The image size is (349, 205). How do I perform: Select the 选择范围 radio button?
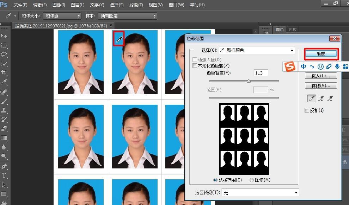tap(215, 180)
